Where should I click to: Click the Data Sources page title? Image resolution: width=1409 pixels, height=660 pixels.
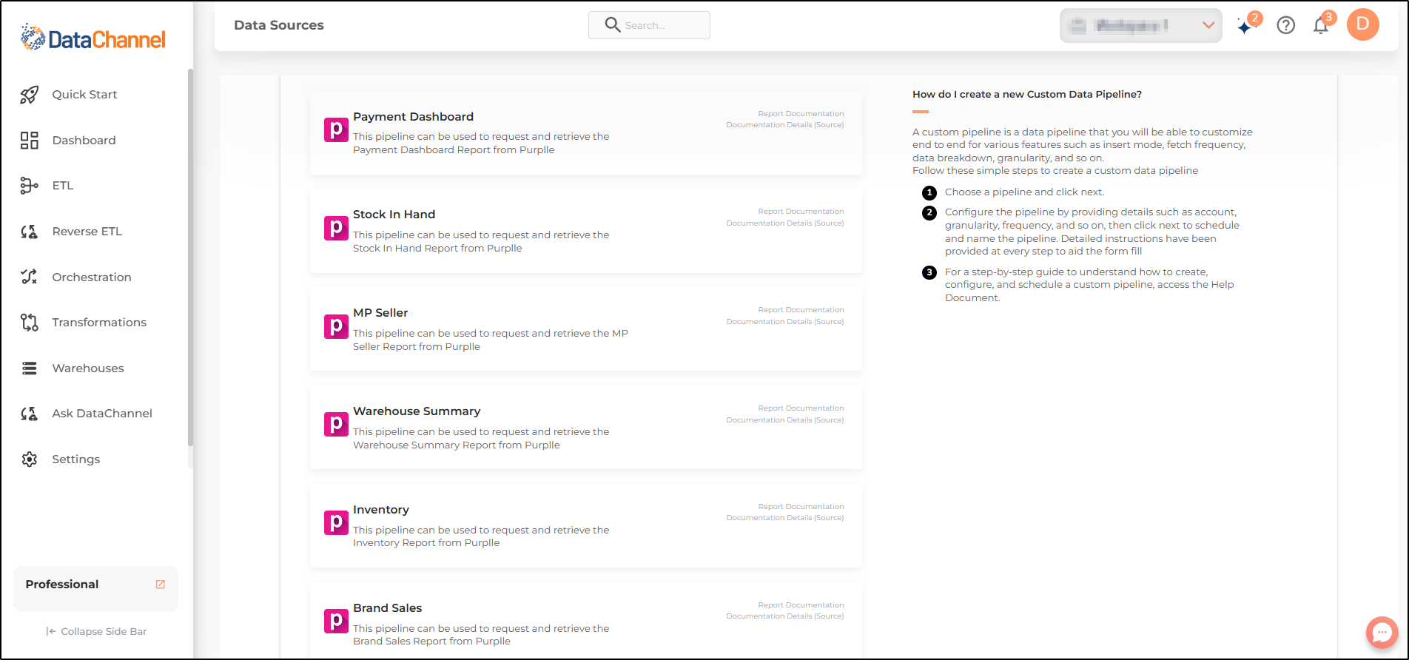[x=279, y=25]
